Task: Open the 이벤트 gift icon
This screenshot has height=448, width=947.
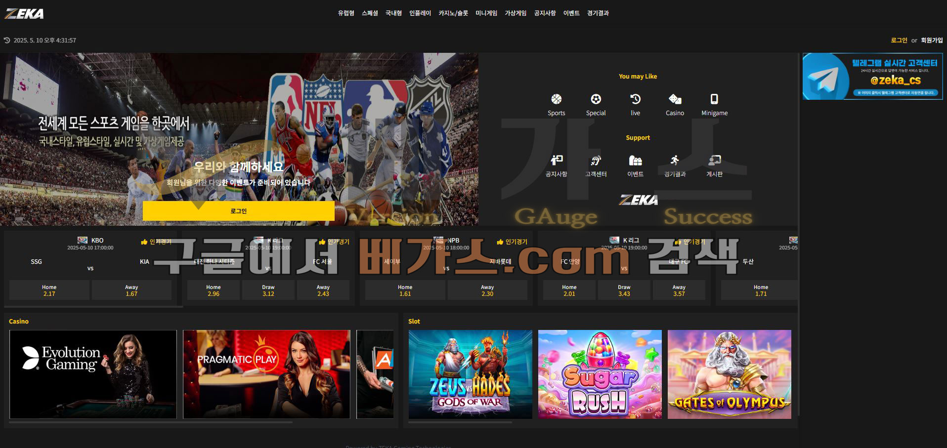Action: point(635,160)
